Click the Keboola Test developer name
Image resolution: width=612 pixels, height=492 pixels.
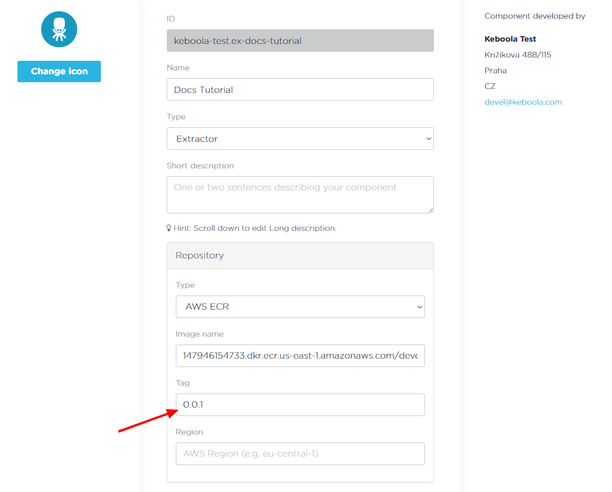tap(510, 39)
